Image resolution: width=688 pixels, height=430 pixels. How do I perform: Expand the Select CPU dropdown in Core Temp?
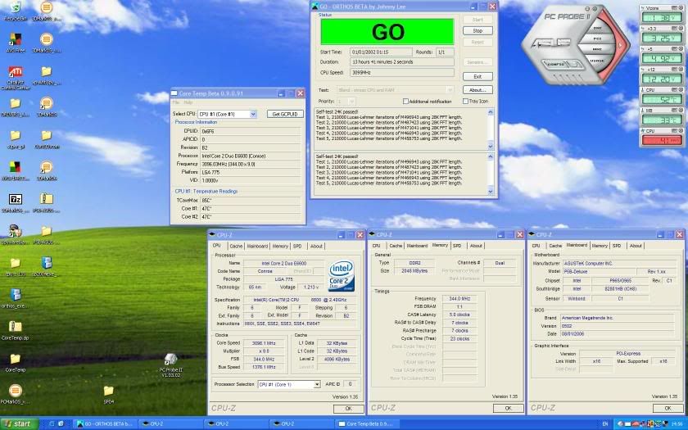point(253,114)
